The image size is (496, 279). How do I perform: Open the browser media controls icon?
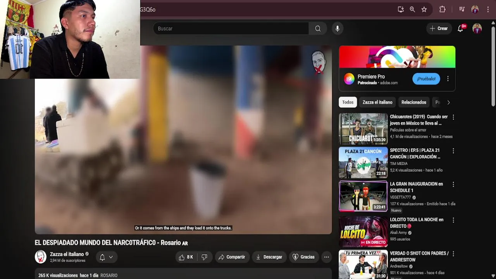(462, 9)
